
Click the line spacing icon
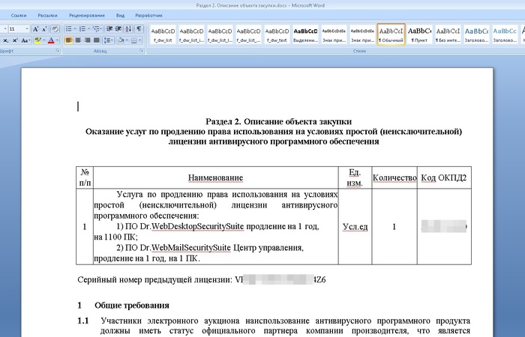pos(109,40)
